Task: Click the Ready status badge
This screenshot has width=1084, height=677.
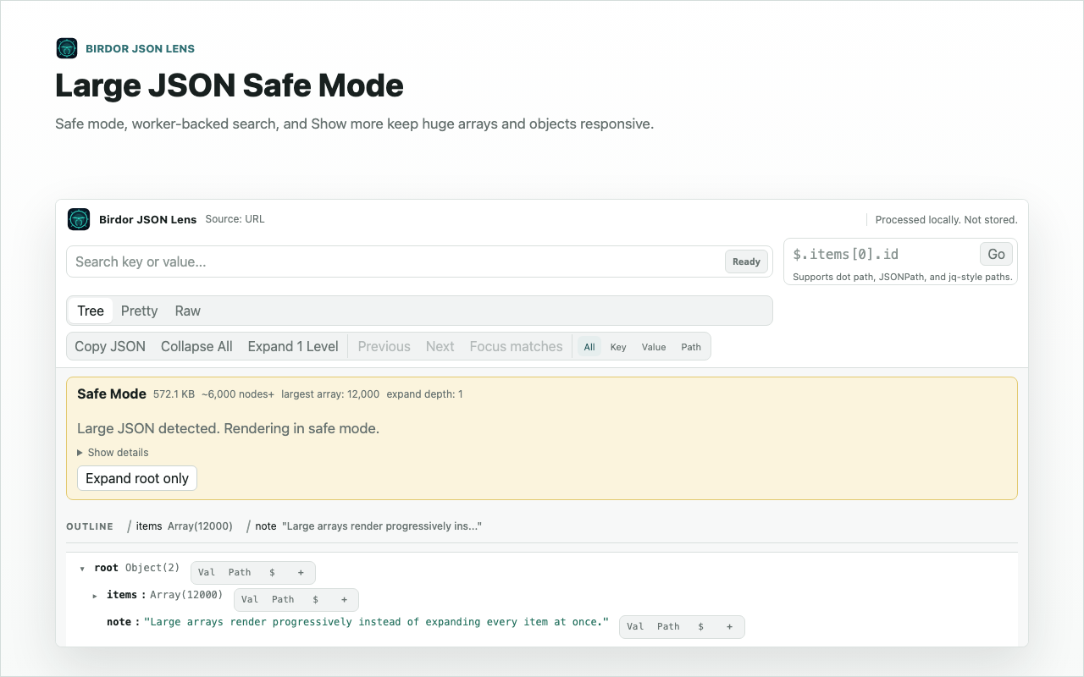Action: [746, 261]
